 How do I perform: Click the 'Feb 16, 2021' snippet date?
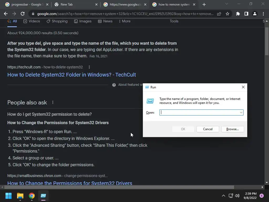(x=99, y=56)
